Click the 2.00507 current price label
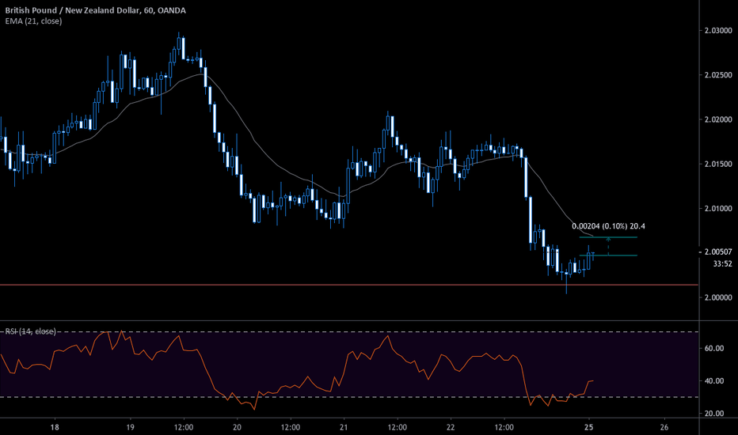 (717, 253)
